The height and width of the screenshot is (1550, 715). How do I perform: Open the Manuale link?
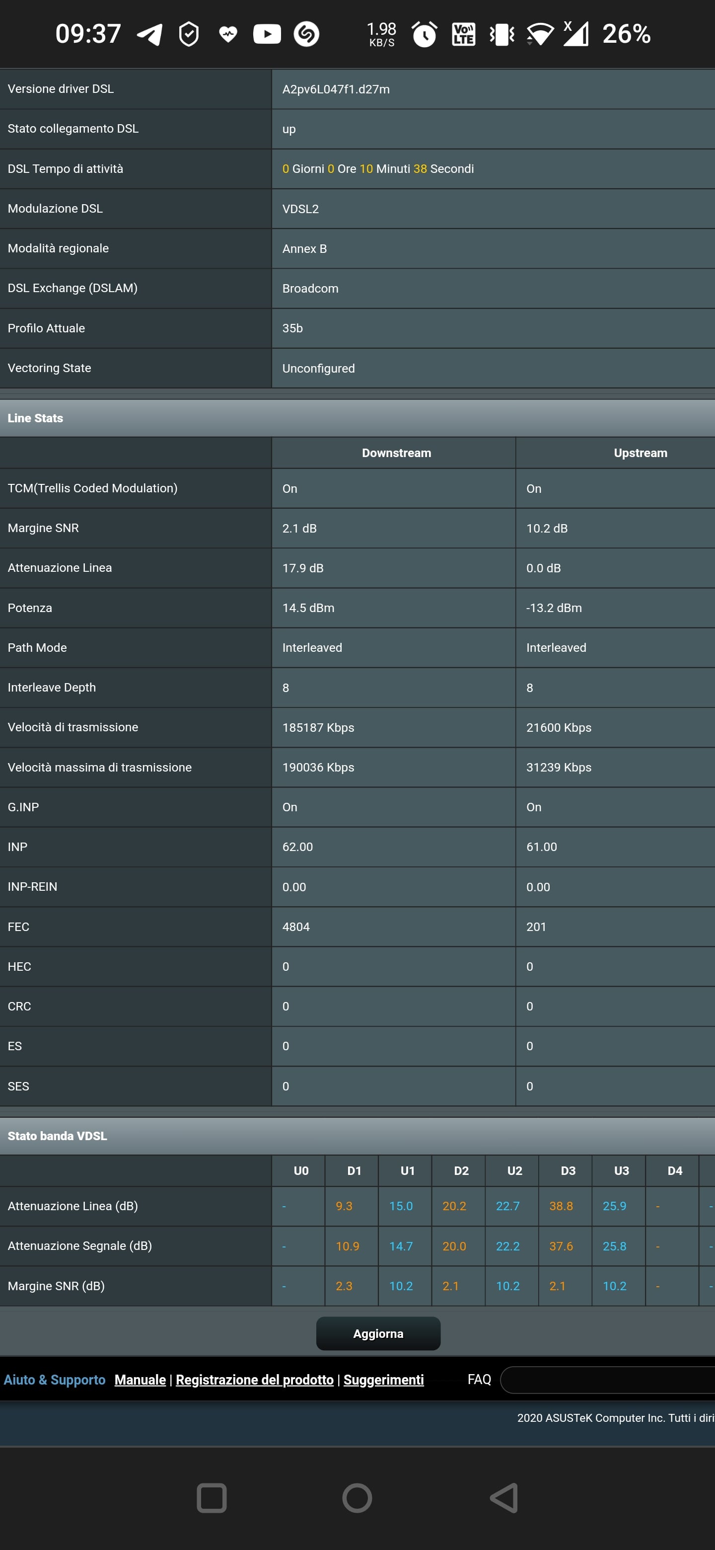coord(140,1380)
